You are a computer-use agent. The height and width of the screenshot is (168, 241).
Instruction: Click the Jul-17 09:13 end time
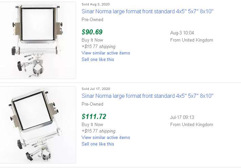coord(182,117)
